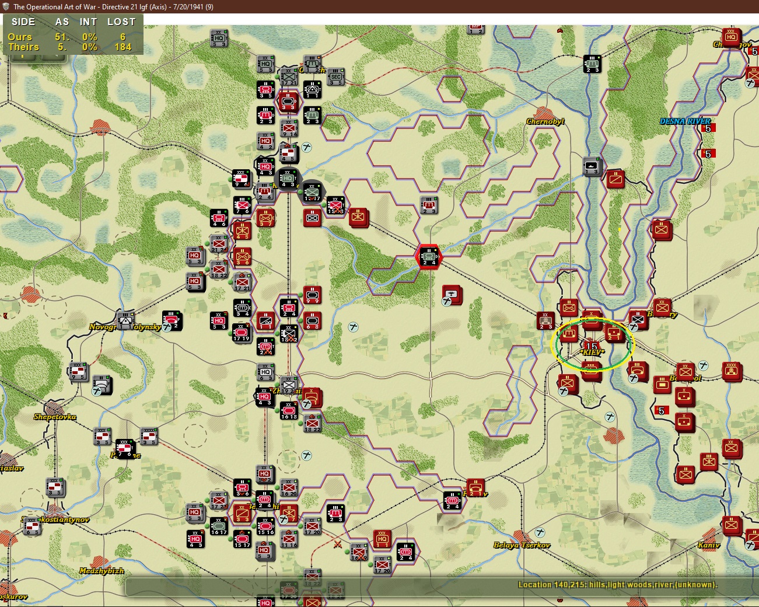The width and height of the screenshot is (759, 607).
Task: Click the red unit with strength 3-7
Action: pos(265,218)
